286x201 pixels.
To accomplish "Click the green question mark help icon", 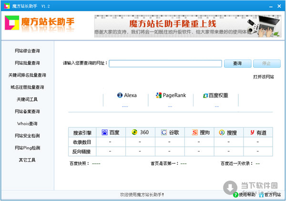I will point(235,195).
